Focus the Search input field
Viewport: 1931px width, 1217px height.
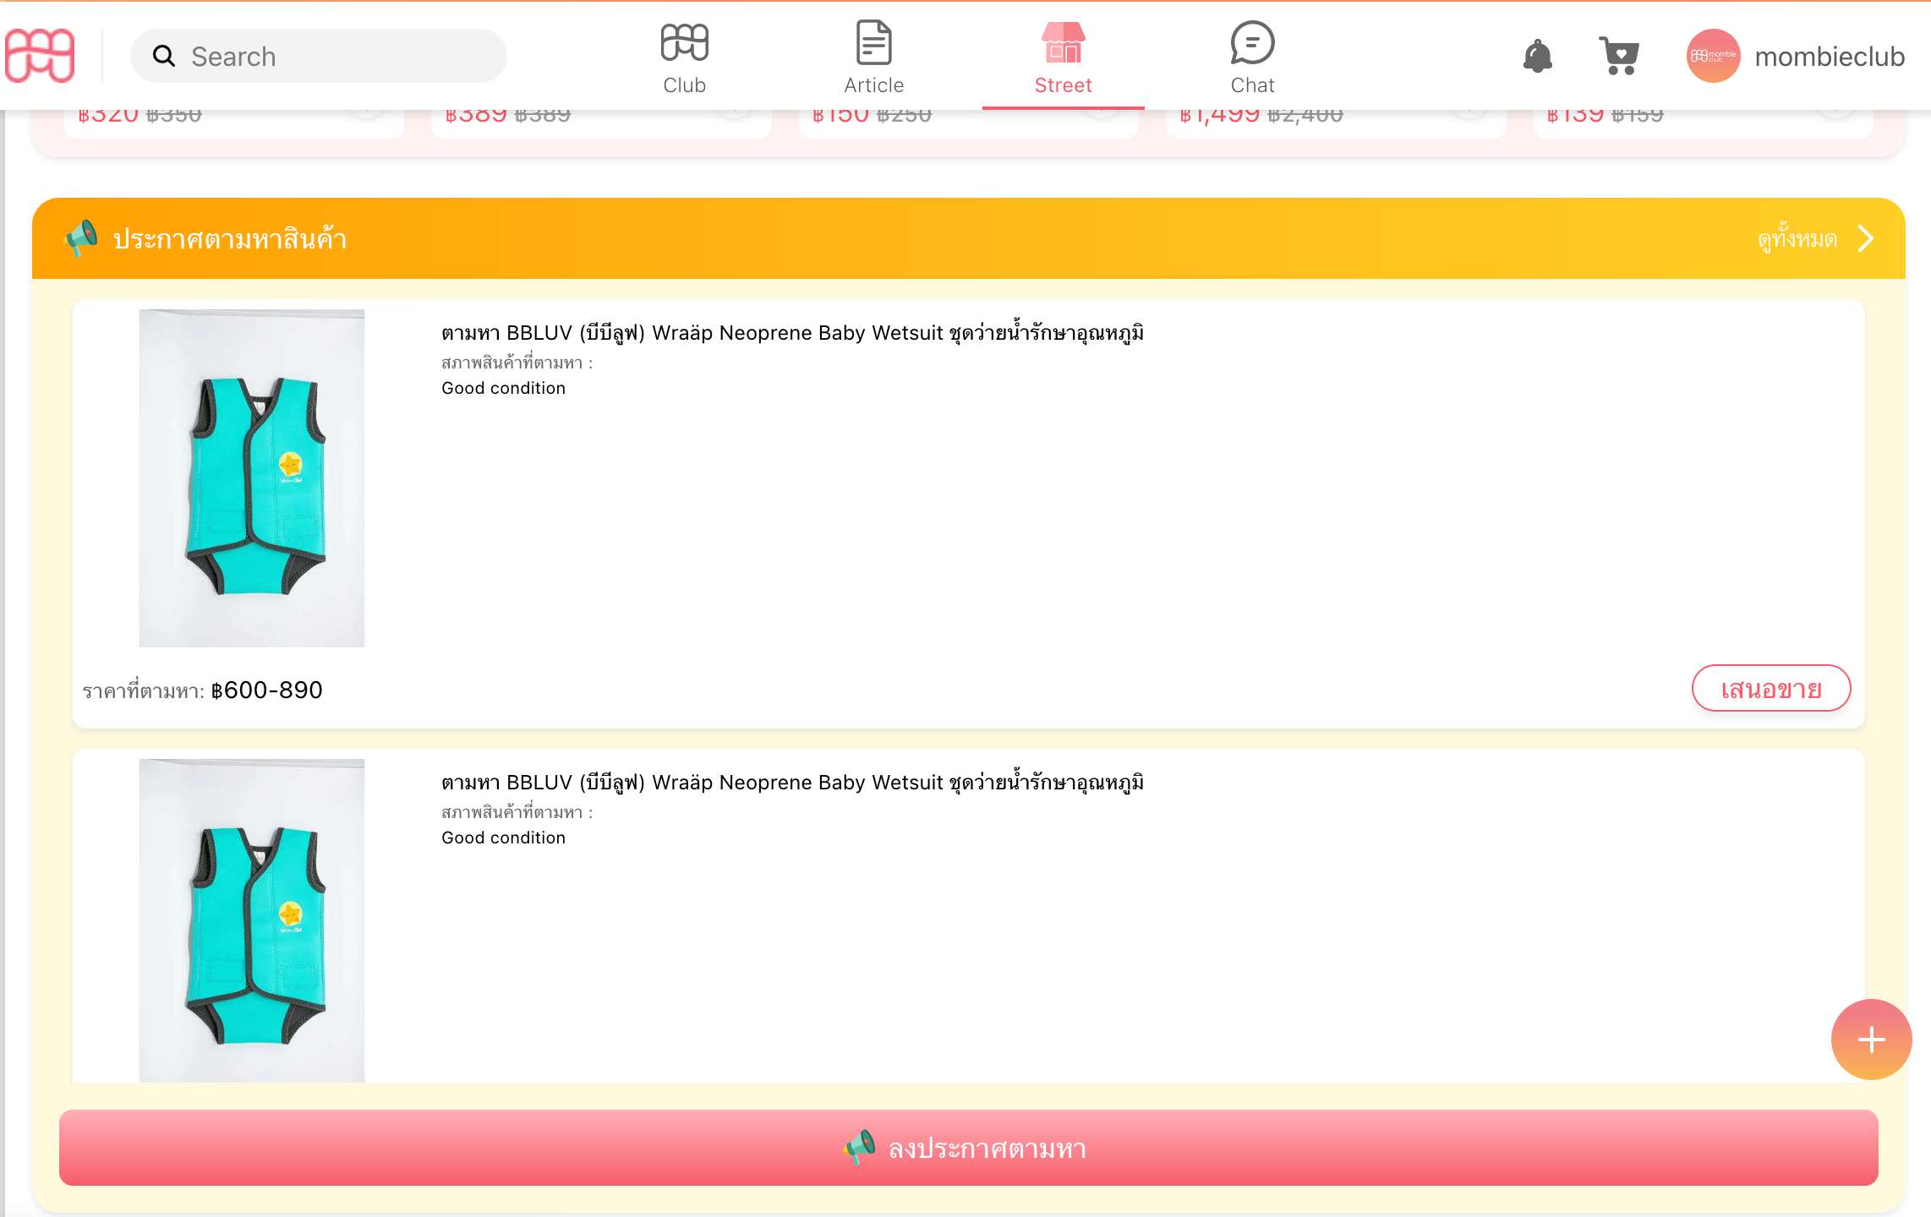tap(319, 57)
